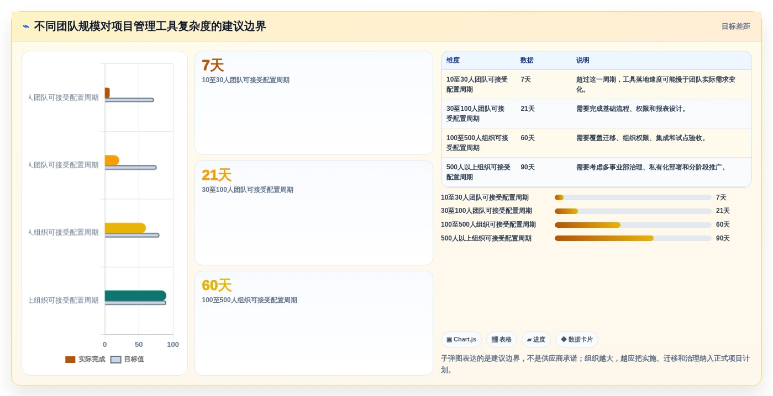Click the teal actual bar in chart
This screenshot has height=396, width=773.
pyautogui.click(x=135, y=296)
